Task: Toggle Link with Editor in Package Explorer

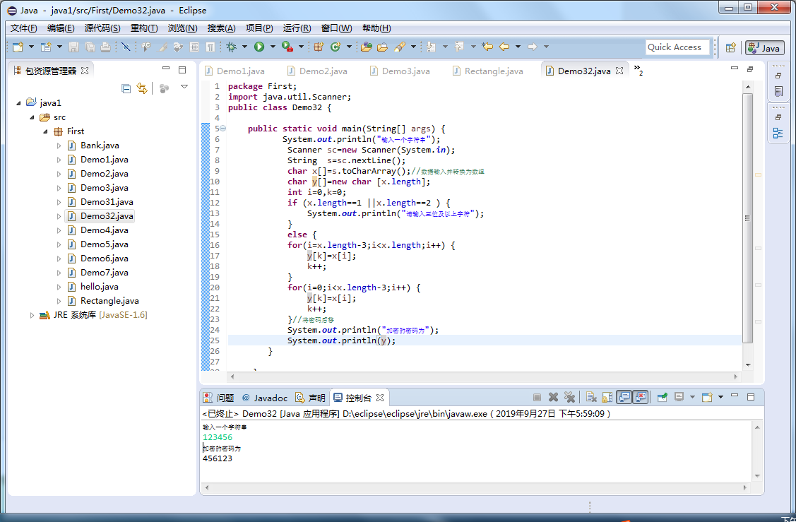Action: pyautogui.click(x=142, y=89)
